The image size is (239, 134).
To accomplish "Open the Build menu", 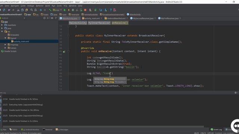I will pos(47,6).
